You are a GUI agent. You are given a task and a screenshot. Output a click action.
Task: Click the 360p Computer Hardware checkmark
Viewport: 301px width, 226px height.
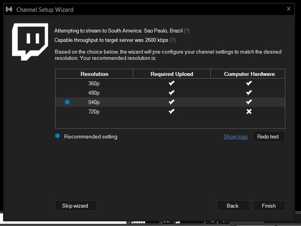click(x=249, y=83)
